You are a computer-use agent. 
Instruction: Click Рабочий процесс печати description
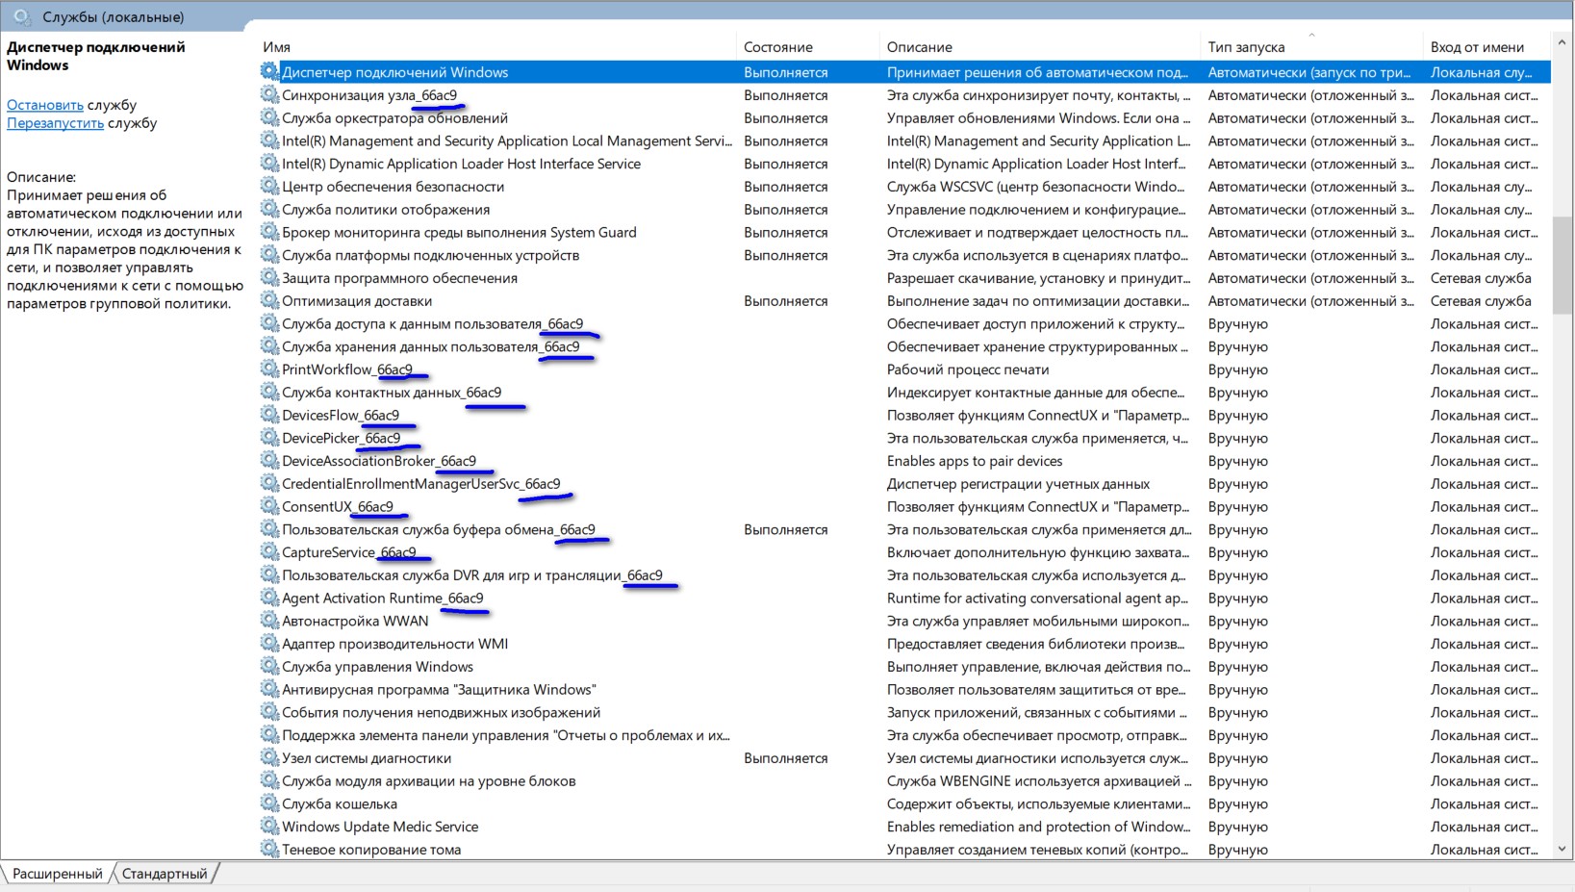tap(968, 370)
